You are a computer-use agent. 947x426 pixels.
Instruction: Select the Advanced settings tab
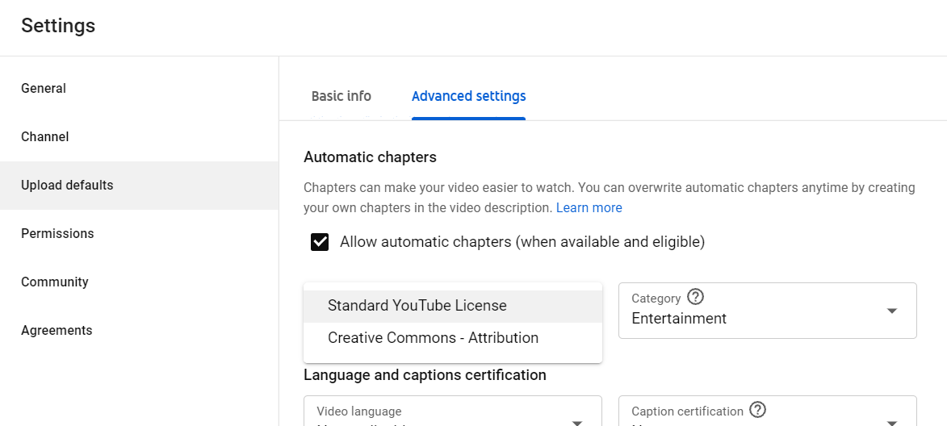coord(469,97)
